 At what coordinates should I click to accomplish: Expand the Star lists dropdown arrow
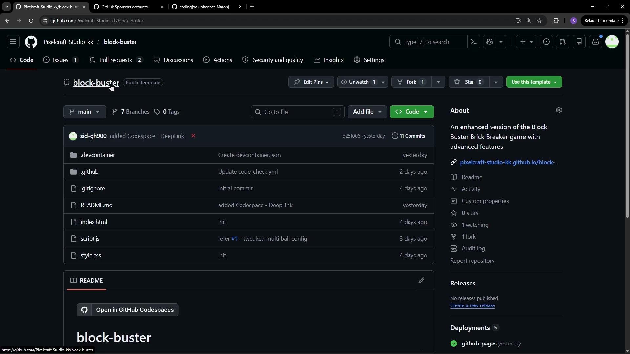(x=496, y=82)
